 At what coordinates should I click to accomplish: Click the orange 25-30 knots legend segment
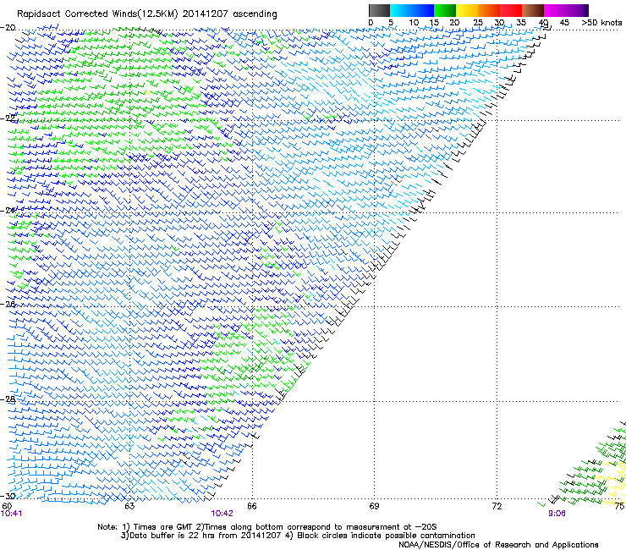click(x=489, y=10)
